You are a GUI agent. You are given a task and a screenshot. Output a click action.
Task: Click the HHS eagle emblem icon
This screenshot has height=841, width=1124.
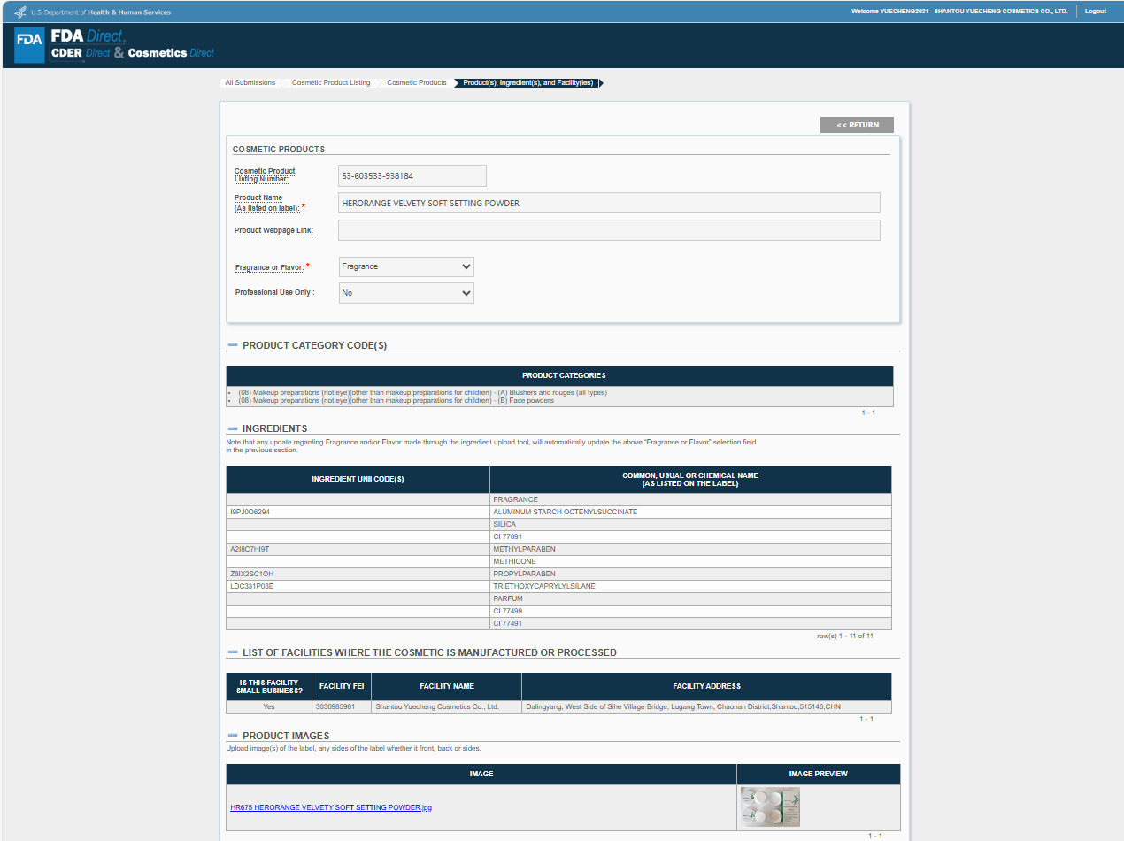pyautogui.click(x=21, y=12)
